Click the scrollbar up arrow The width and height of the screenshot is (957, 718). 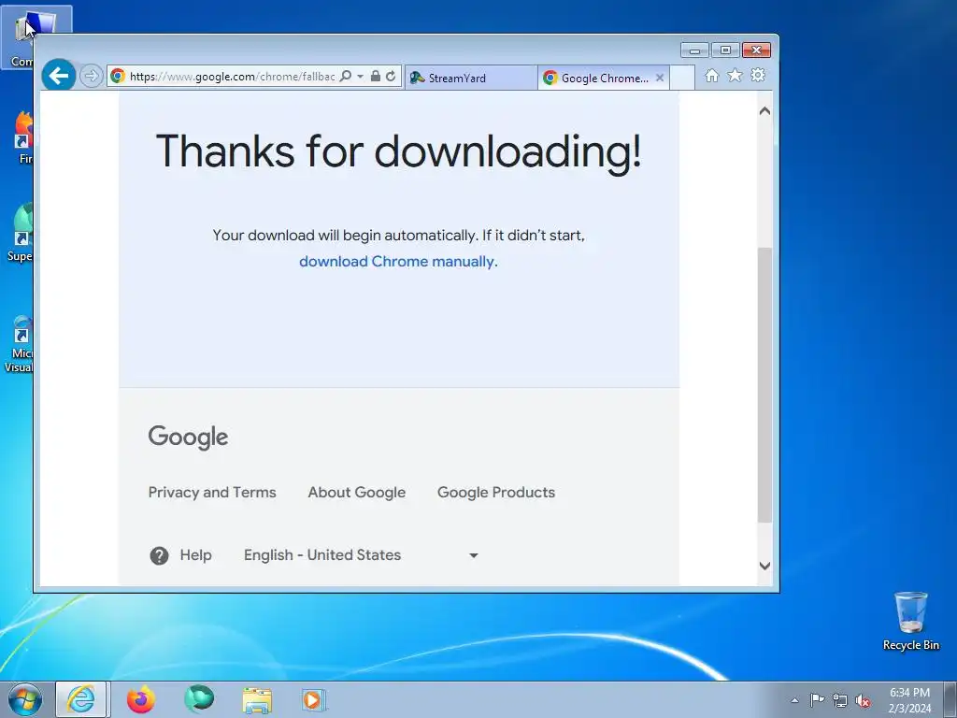pos(764,111)
